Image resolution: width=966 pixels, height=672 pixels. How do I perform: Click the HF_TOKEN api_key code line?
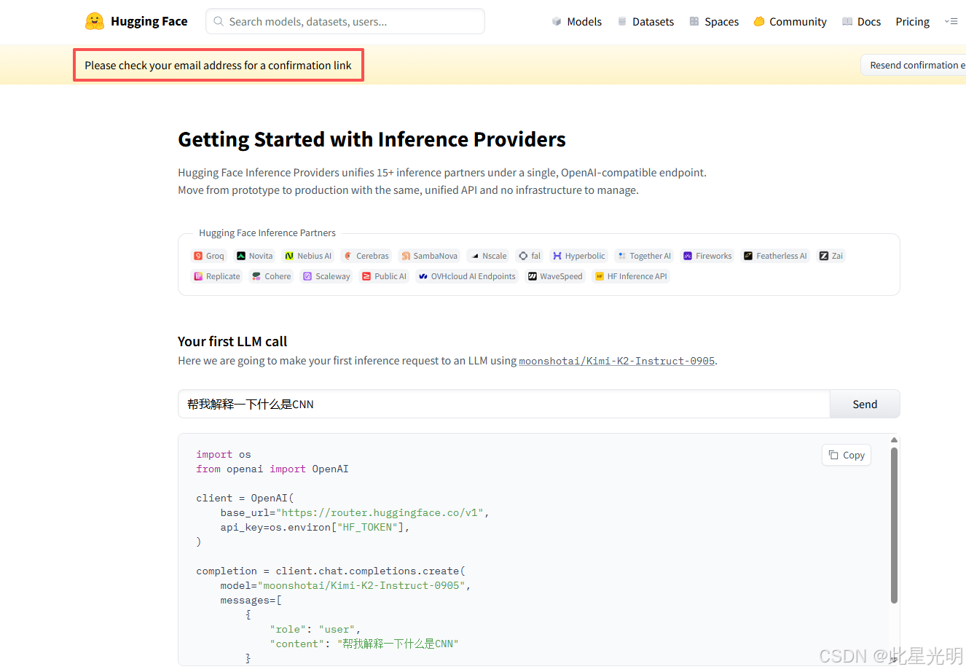point(315,527)
